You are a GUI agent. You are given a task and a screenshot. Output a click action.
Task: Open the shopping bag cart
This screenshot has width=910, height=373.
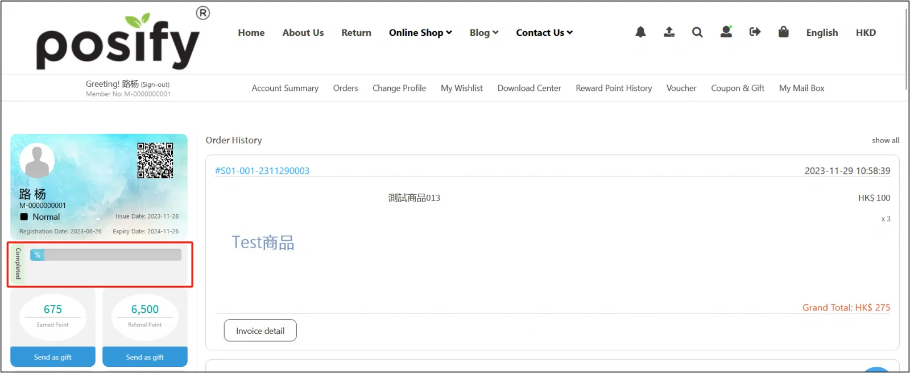point(783,32)
